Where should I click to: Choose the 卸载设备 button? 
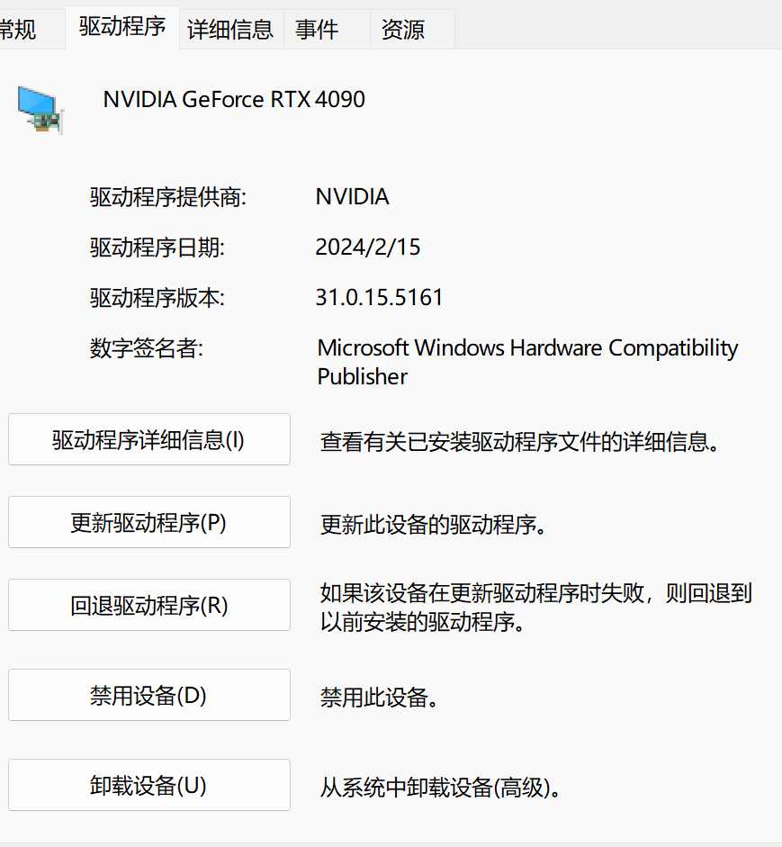[149, 786]
